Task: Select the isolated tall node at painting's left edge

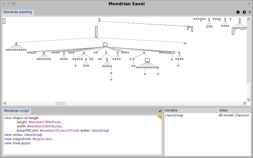Action: 4,21
